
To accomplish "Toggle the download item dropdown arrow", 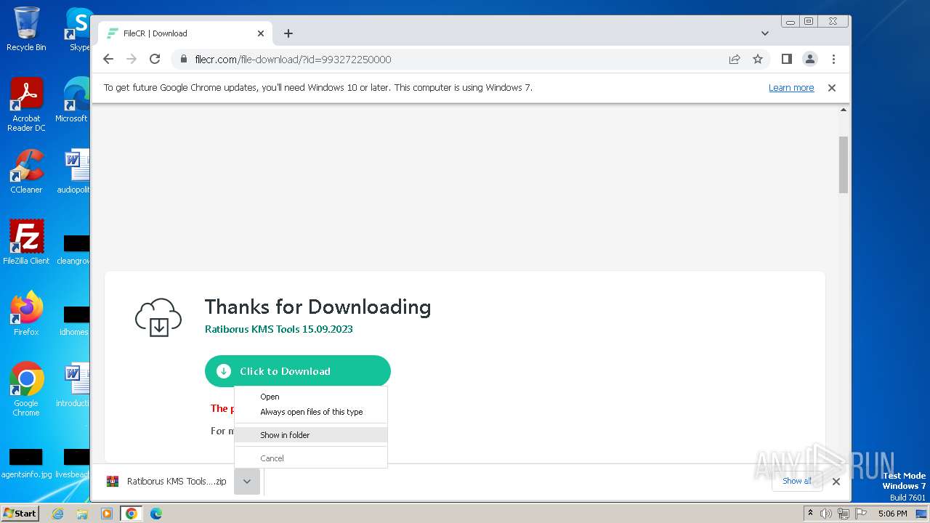I will click(x=247, y=482).
